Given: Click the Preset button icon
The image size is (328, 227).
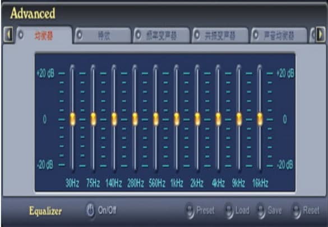Looking at the screenshot, I should tap(190, 211).
